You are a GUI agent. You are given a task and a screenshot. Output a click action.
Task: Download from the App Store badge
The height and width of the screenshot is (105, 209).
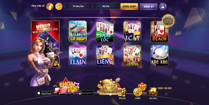[x=44, y=93]
